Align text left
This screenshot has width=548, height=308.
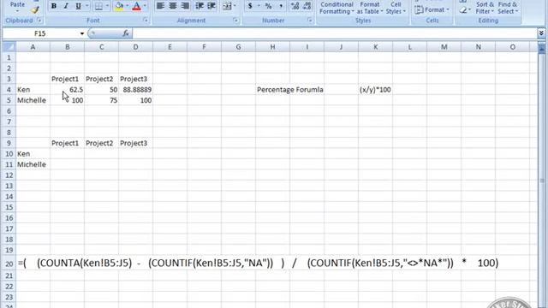click(x=160, y=6)
